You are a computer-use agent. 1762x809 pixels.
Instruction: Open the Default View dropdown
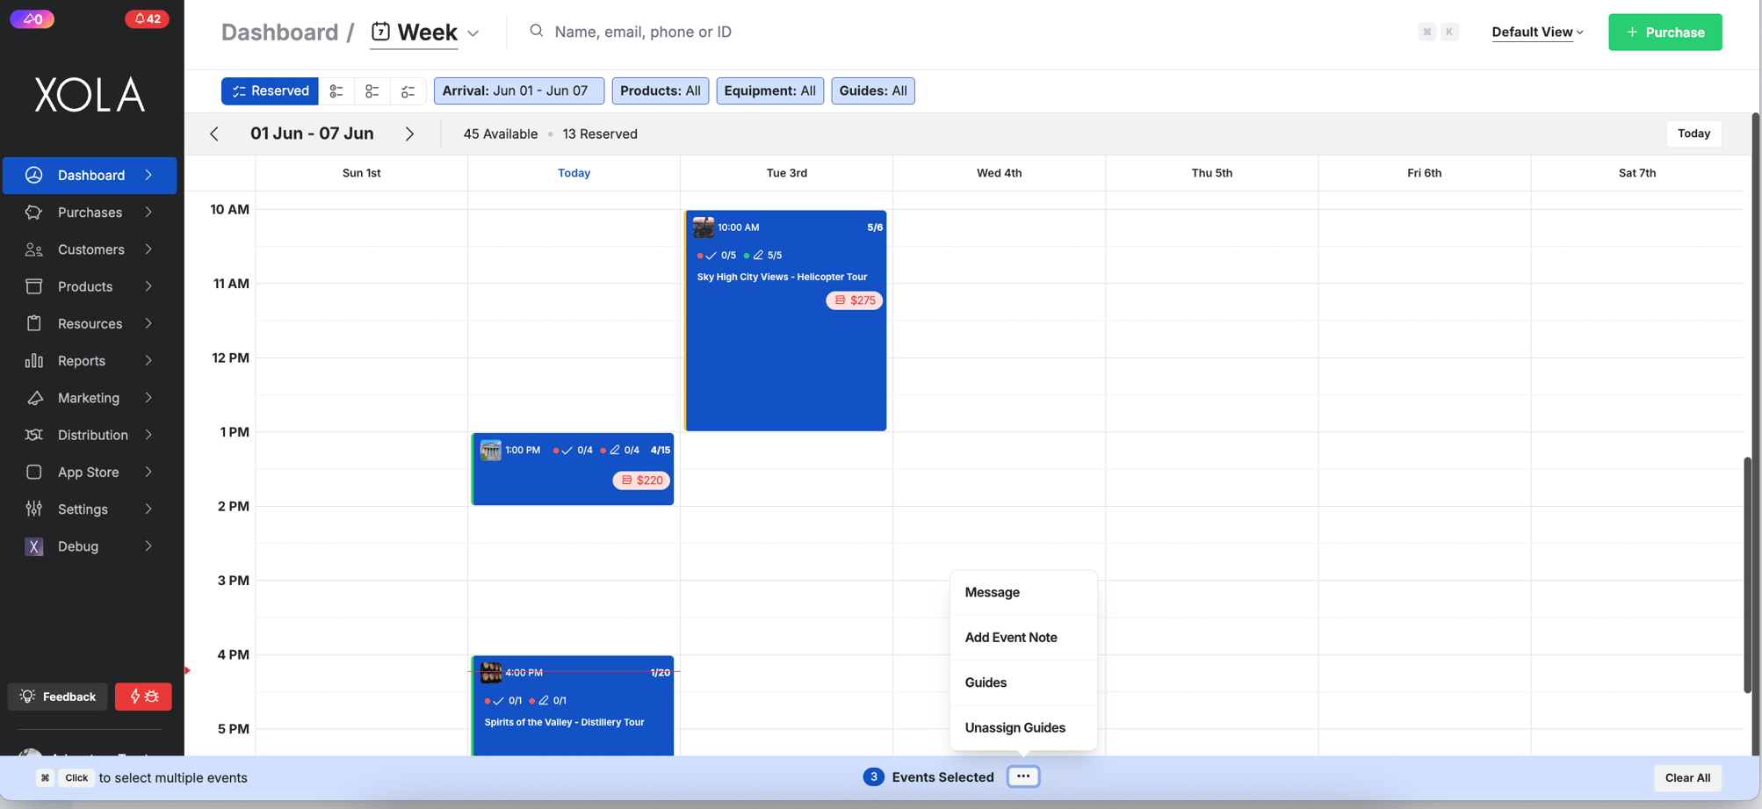click(1536, 32)
